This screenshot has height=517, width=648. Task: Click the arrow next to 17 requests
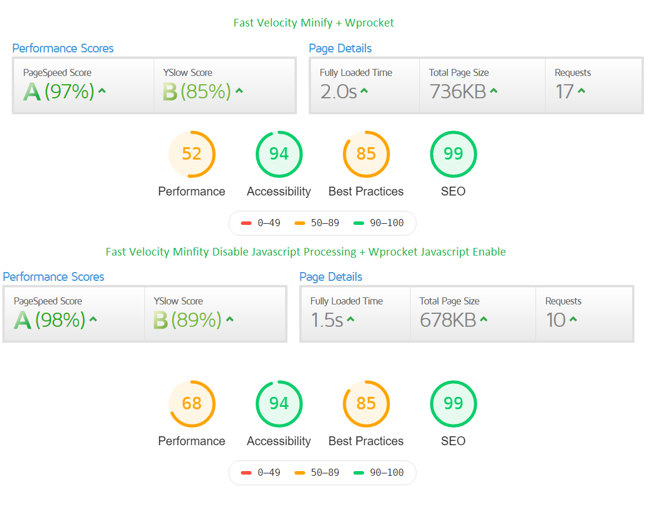581,91
